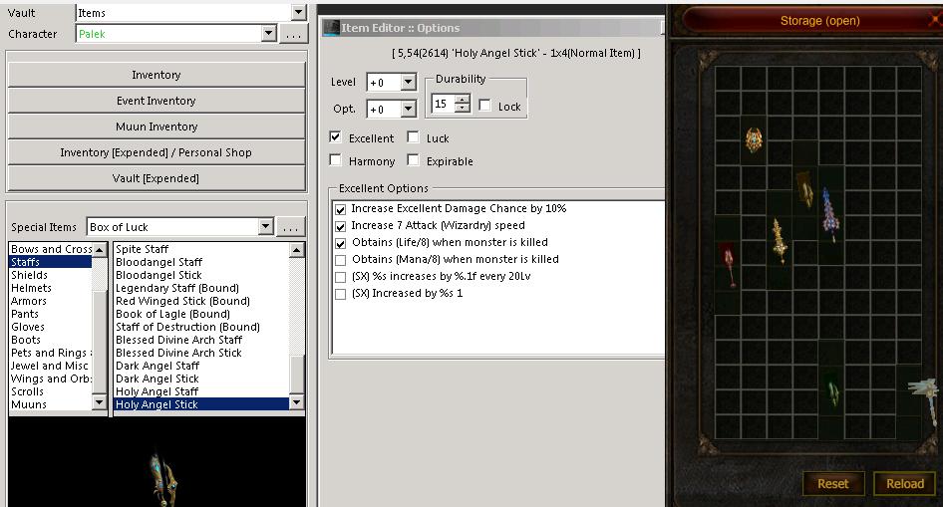This screenshot has height=507, width=943.
Task: Click category list scroll down arrow
Action: click(x=100, y=401)
